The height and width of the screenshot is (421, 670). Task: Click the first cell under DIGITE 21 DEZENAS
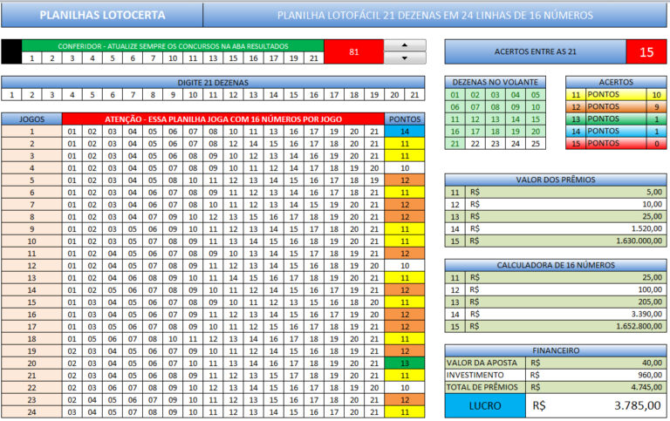10,95
